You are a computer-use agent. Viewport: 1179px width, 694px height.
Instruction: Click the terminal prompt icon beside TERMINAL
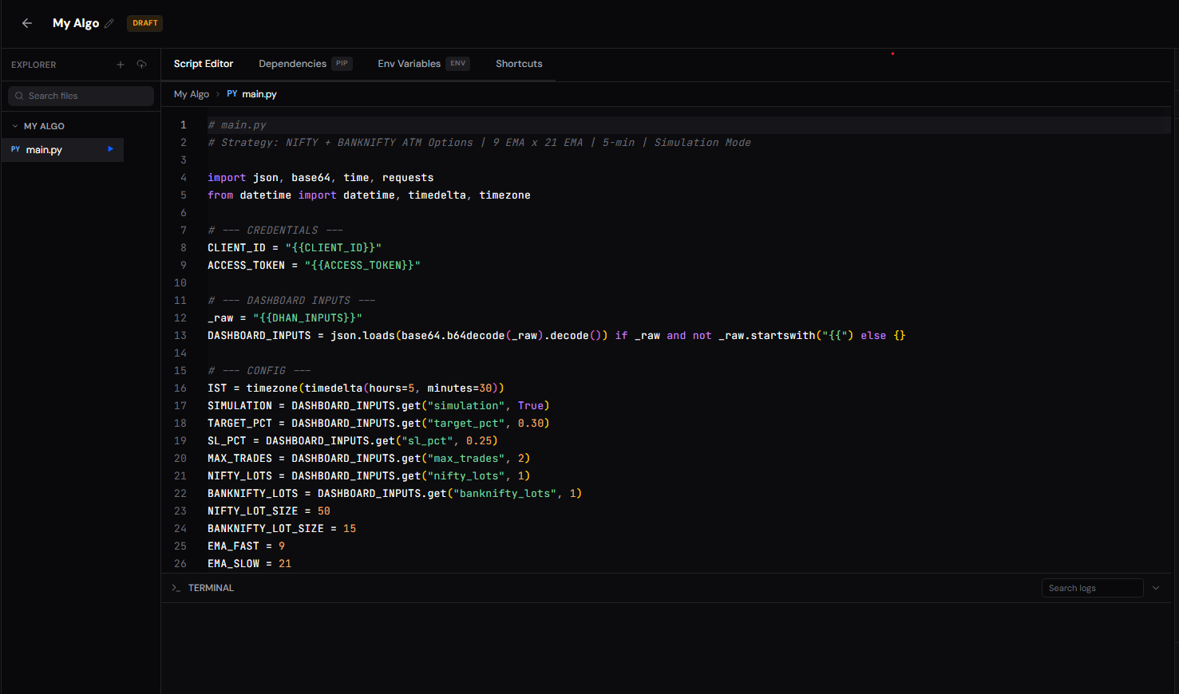pyautogui.click(x=176, y=588)
